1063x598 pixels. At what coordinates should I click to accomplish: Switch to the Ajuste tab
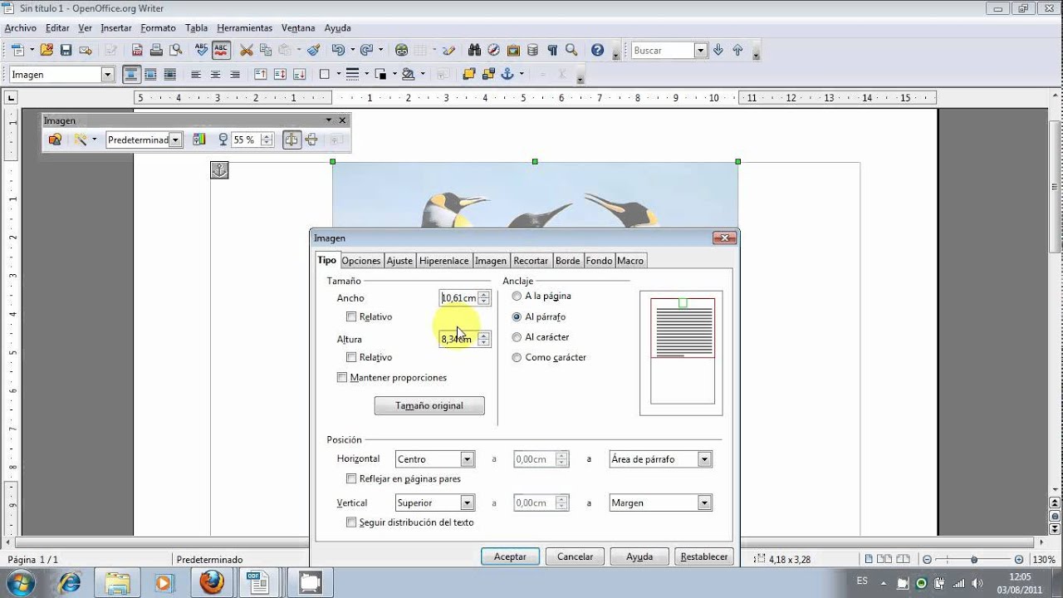tap(399, 261)
